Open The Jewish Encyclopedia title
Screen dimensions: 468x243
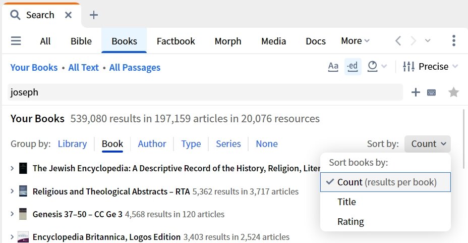pos(177,169)
